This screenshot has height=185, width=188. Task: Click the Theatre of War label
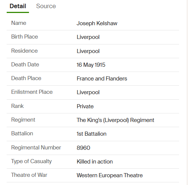[x=29, y=175]
